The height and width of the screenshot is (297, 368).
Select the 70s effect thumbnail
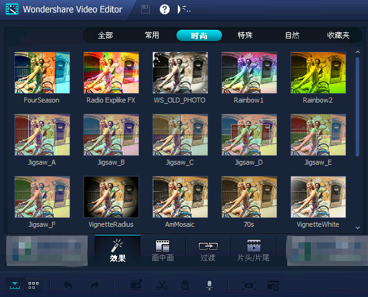(249, 197)
